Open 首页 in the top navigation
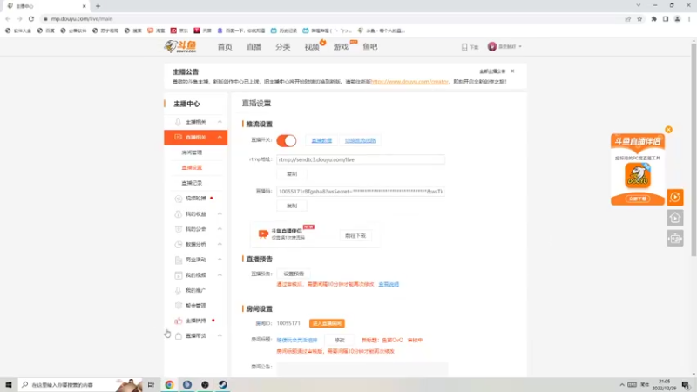The image size is (697, 392). click(225, 47)
